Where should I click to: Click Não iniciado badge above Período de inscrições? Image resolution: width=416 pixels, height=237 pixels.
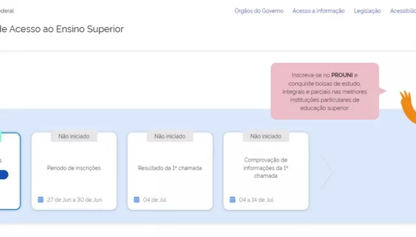click(74, 136)
